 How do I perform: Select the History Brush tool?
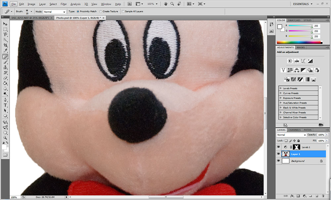click(x=5, y=73)
